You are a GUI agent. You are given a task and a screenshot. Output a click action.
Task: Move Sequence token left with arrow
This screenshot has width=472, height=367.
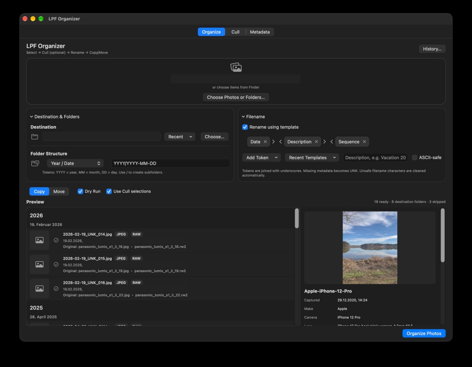[332, 142]
